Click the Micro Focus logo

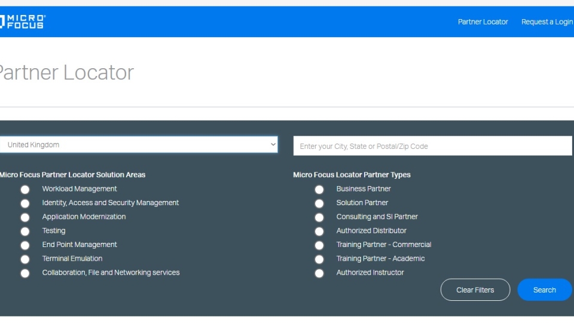coord(23,22)
